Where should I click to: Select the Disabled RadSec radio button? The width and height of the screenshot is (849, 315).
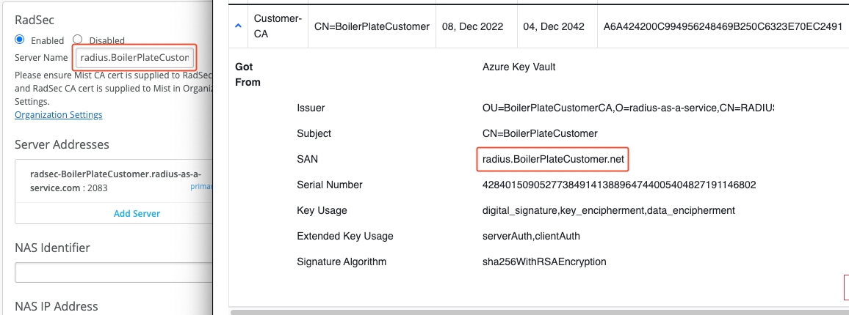click(77, 40)
